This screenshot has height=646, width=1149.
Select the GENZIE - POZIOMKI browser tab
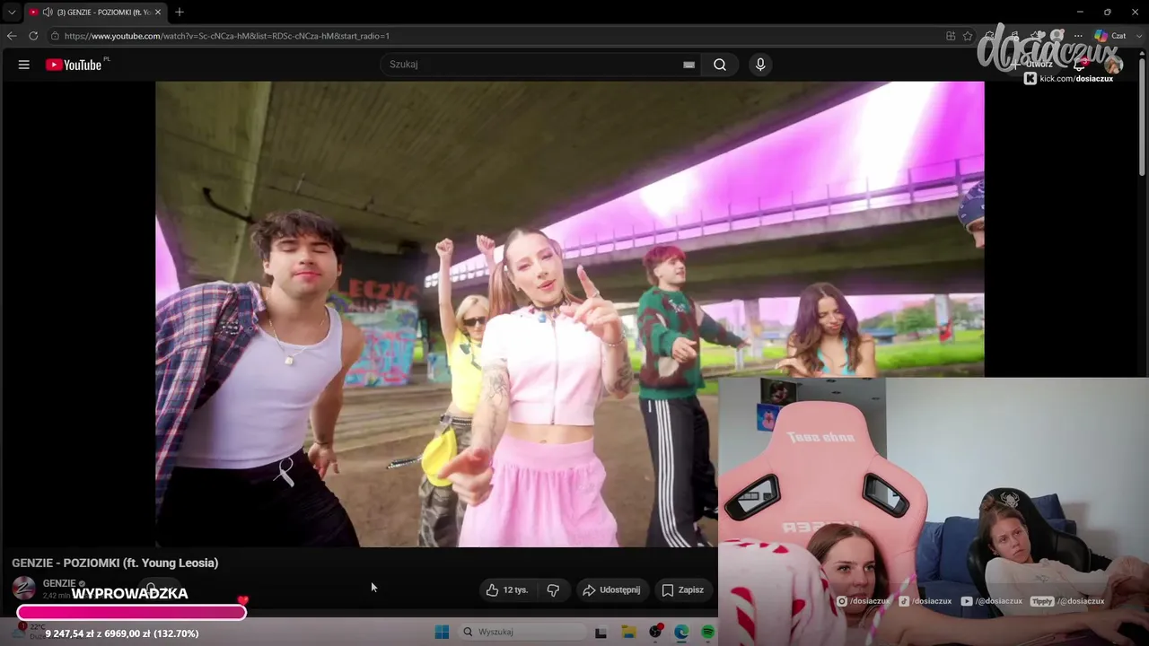pos(96,13)
